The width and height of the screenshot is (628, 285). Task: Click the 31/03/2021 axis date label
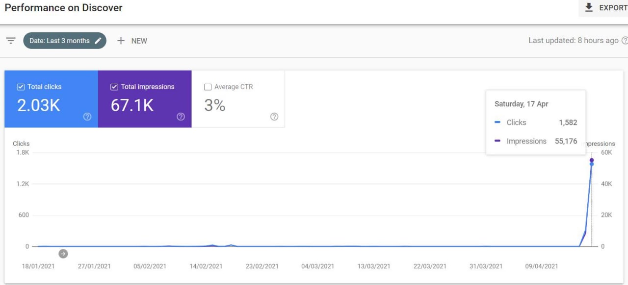tap(486, 266)
